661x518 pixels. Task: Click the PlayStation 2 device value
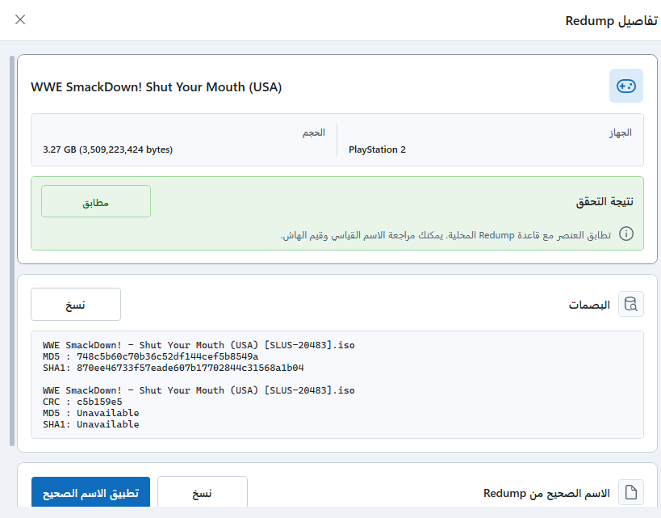click(377, 150)
